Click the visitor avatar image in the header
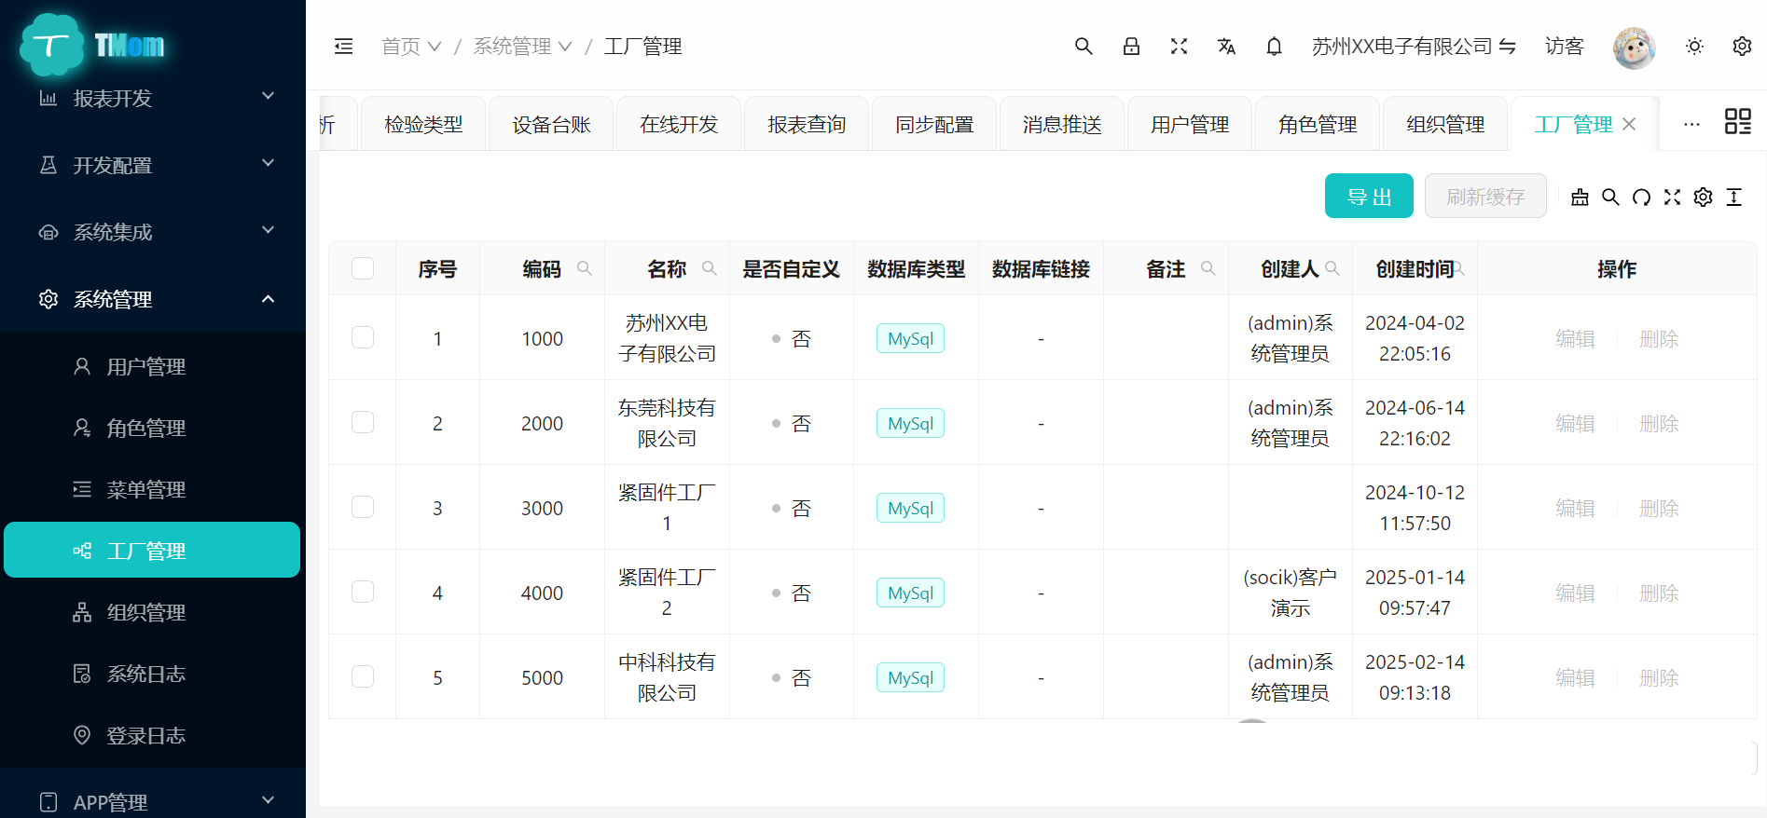Screen dimensions: 1767x818 (1634, 48)
